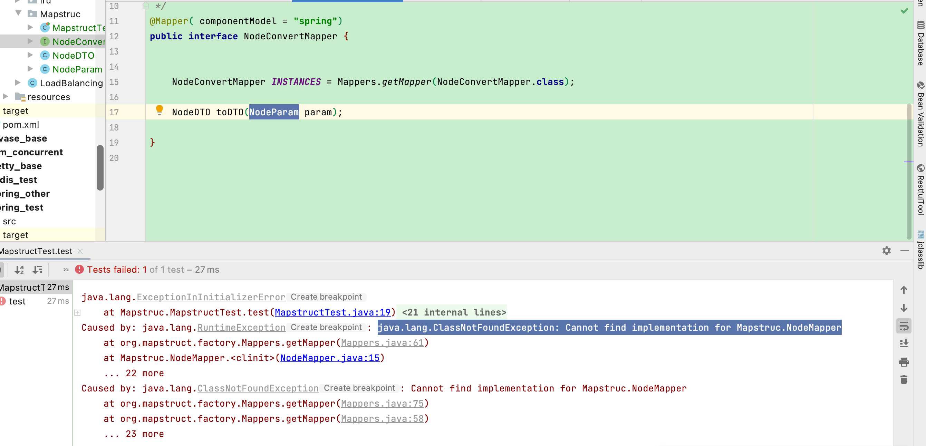926x446 pixels.
Task: Toggle scroll to end of console
Action: click(x=904, y=343)
